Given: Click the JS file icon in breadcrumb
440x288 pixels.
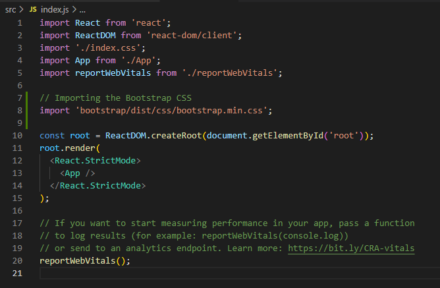Looking at the screenshot, I should 33,9.
